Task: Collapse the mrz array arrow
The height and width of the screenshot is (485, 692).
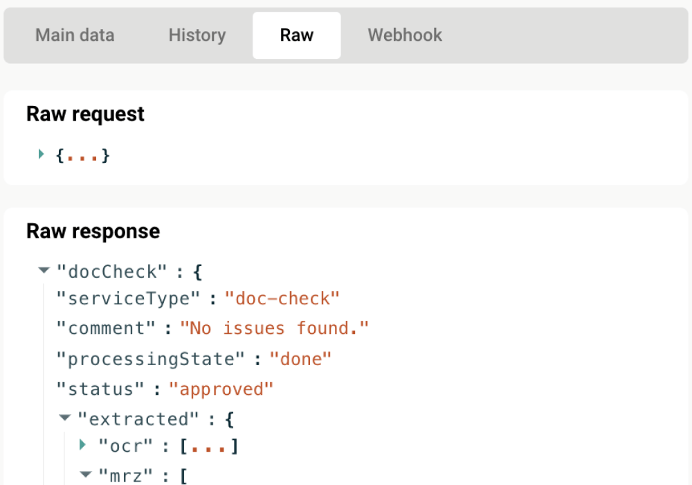Action: [x=86, y=475]
